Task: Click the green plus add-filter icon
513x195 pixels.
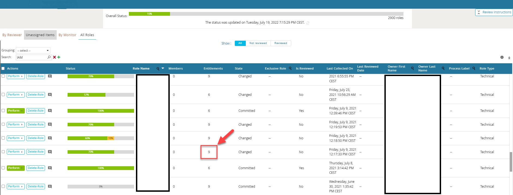Action: click(59, 57)
